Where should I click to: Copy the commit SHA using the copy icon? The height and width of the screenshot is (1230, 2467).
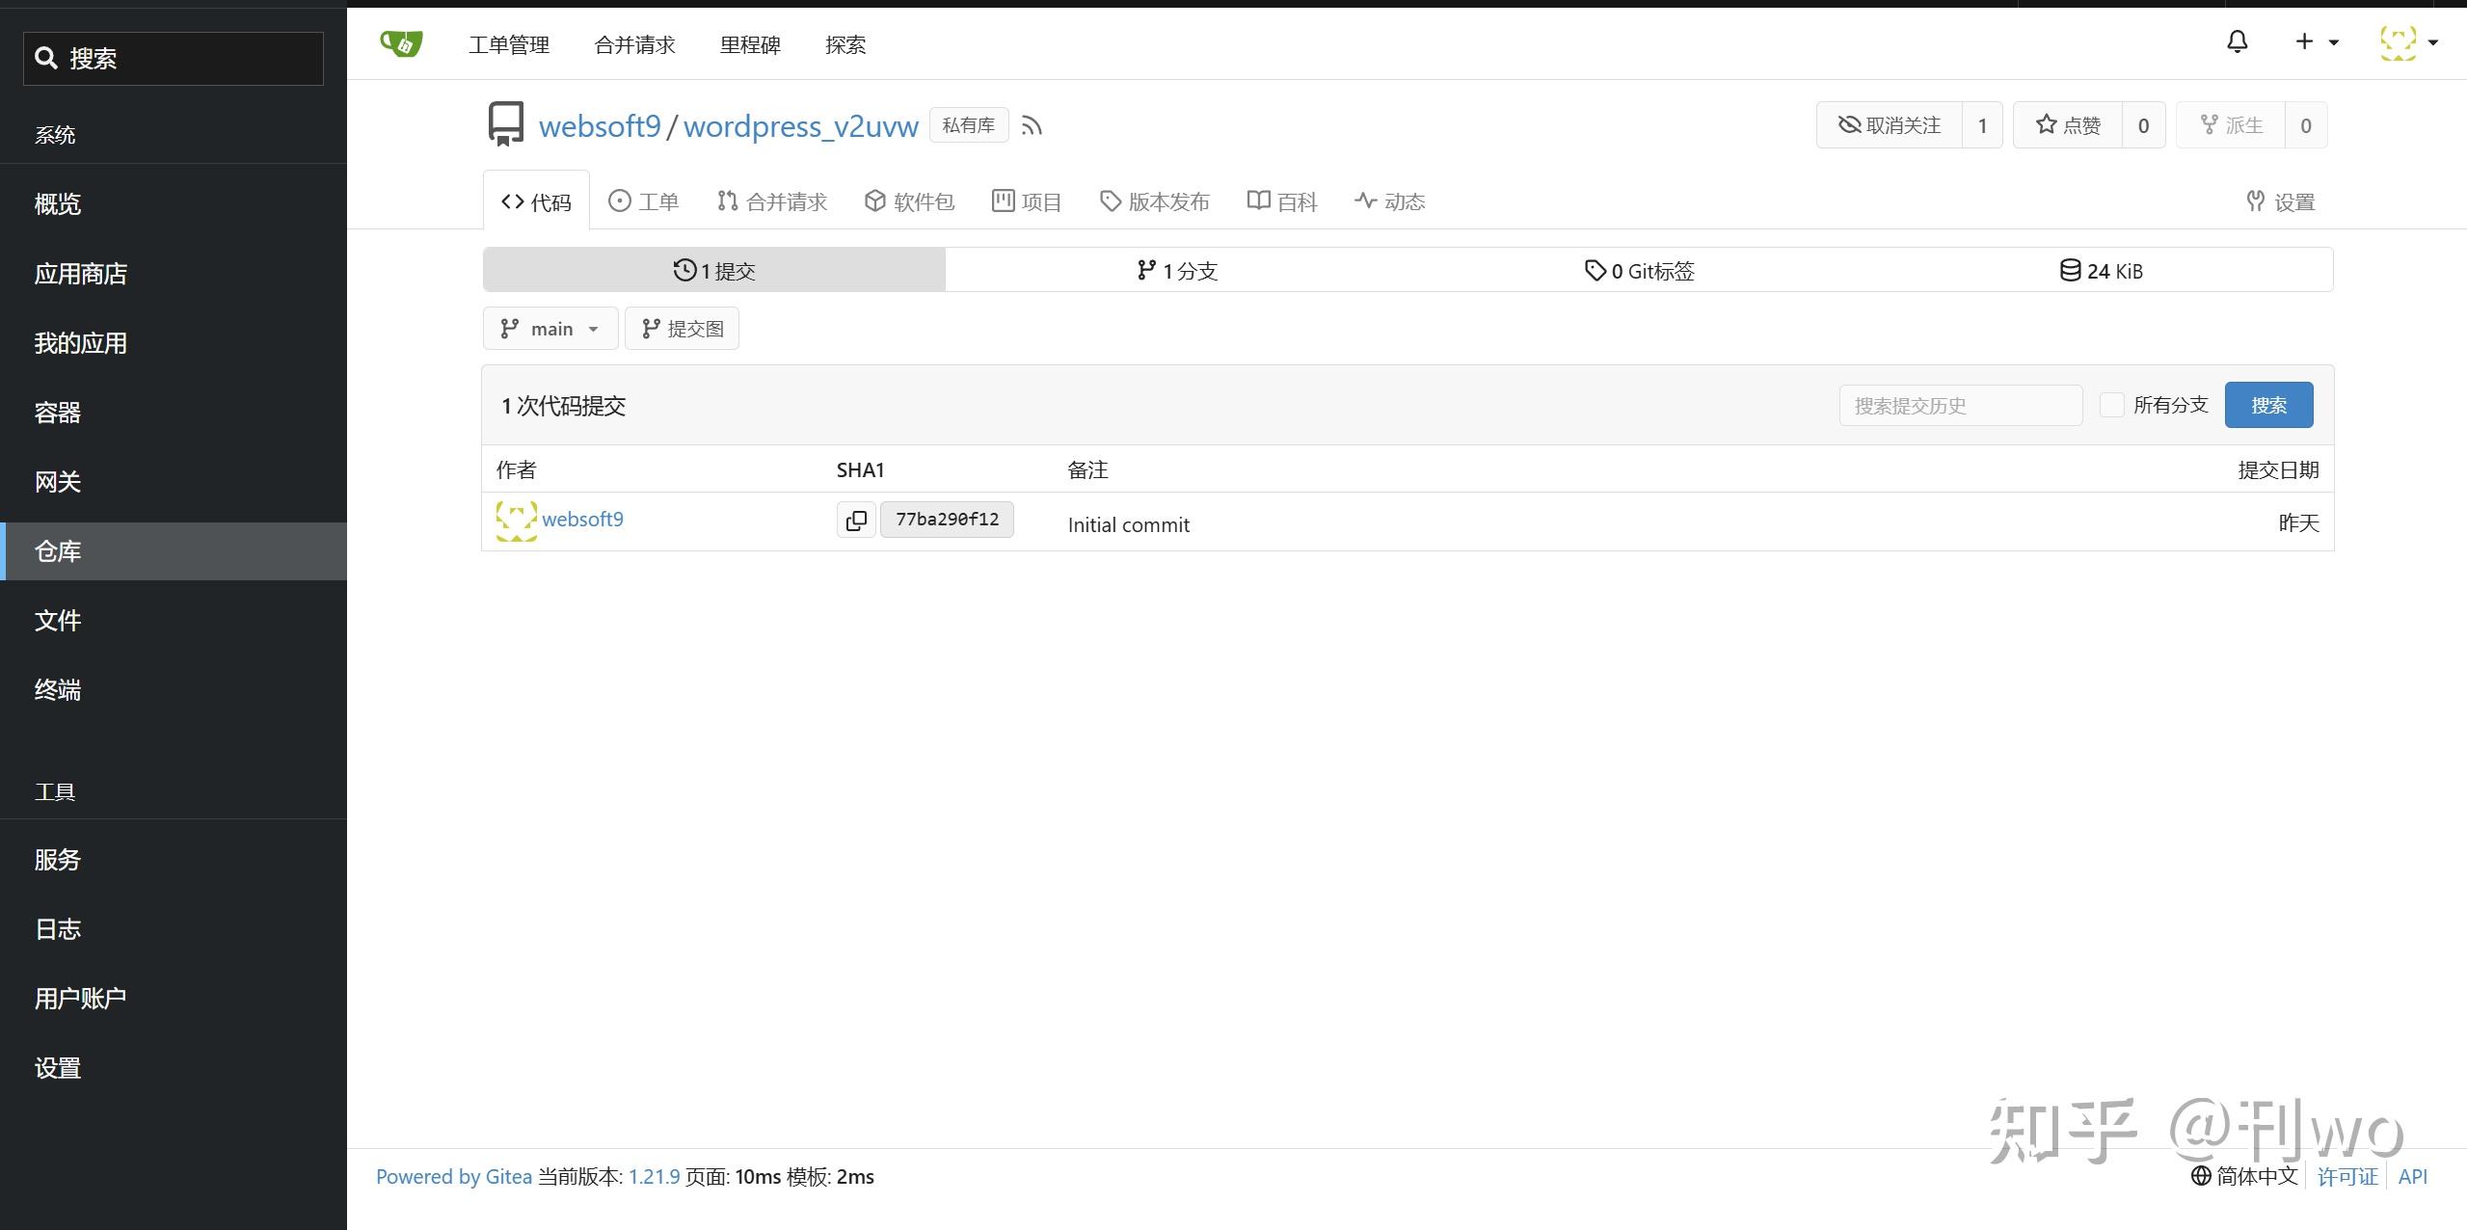click(854, 519)
